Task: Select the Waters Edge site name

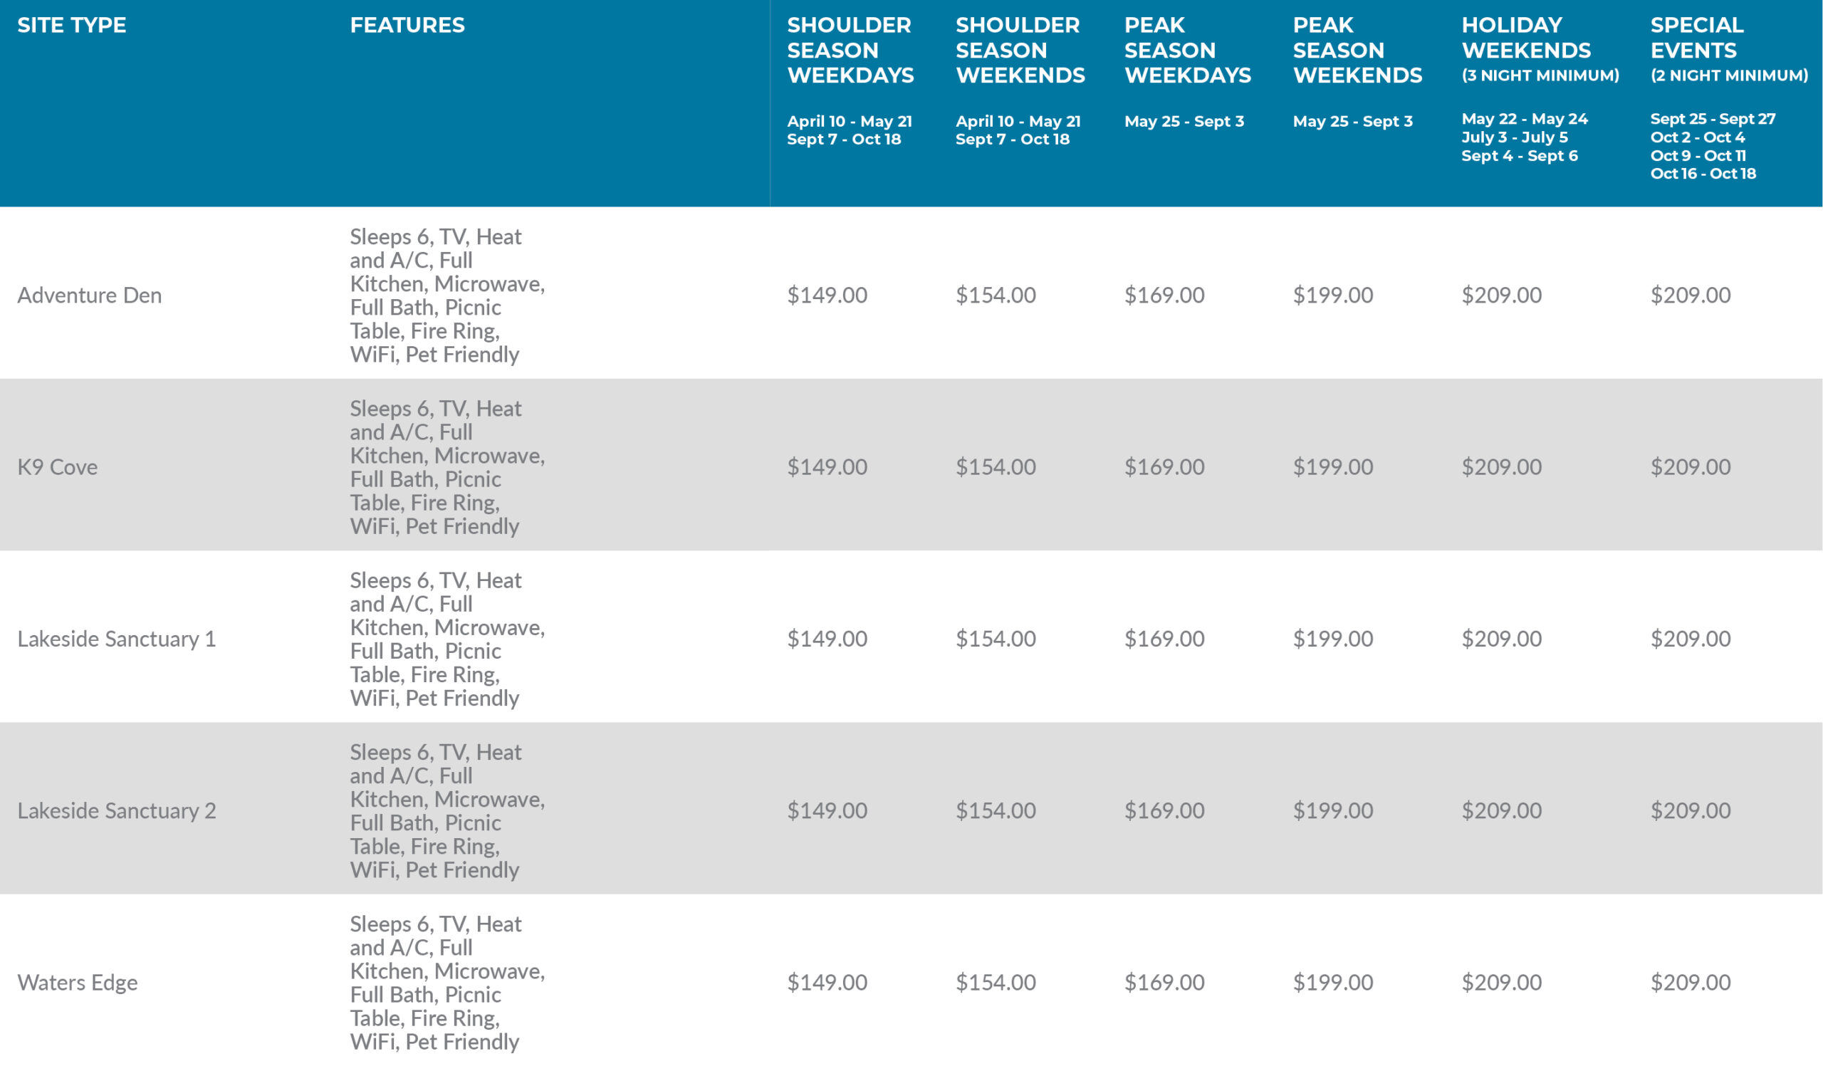Action: [78, 982]
